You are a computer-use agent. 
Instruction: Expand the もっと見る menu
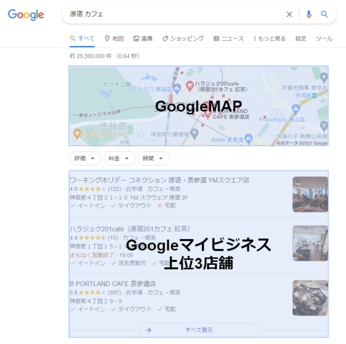point(270,39)
